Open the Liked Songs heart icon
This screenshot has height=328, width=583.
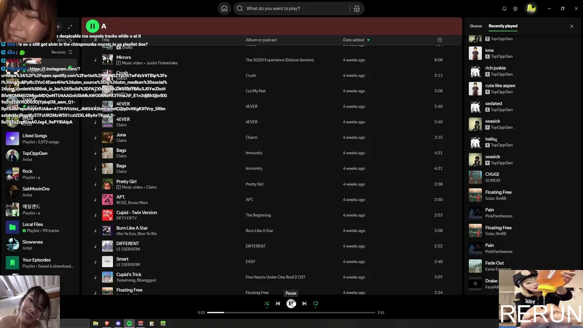[12, 138]
